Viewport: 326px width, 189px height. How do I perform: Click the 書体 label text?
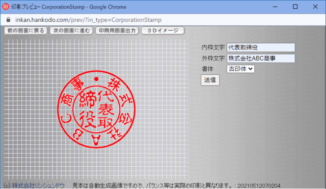[x=207, y=69]
